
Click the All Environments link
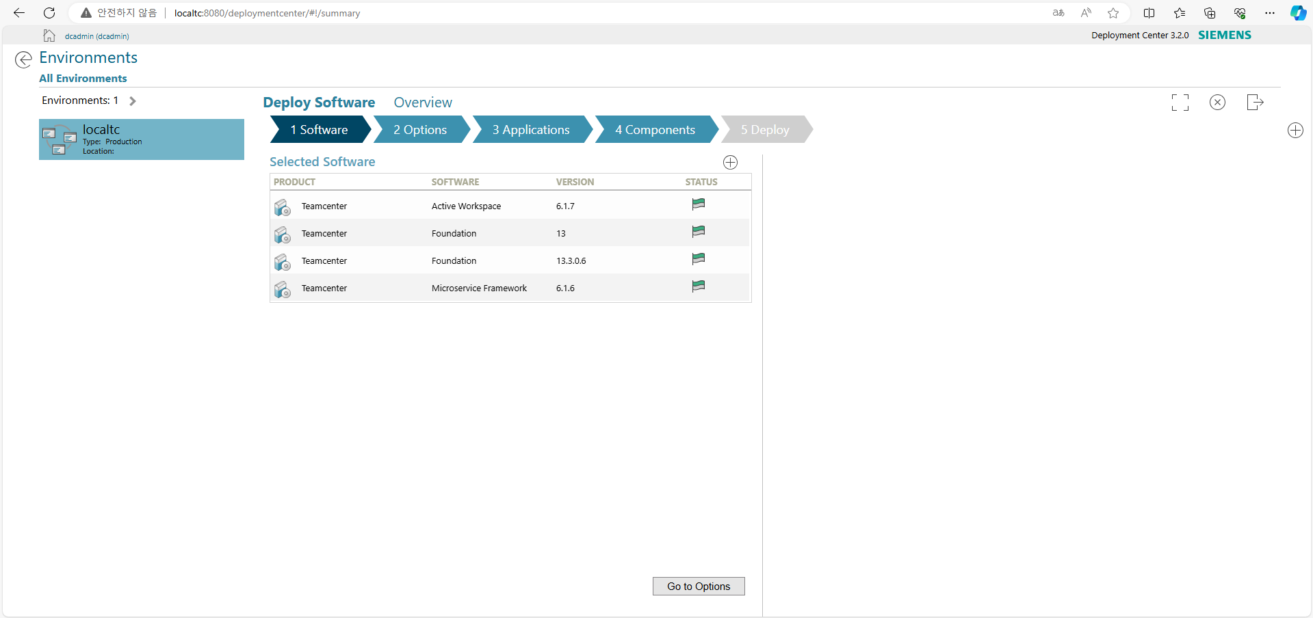click(x=83, y=79)
